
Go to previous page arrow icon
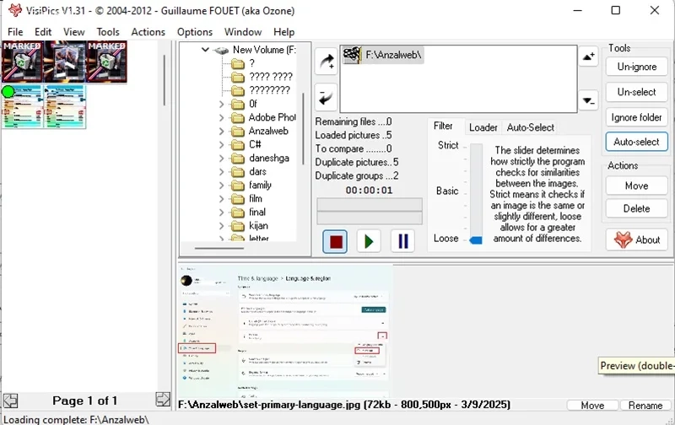coord(10,401)
